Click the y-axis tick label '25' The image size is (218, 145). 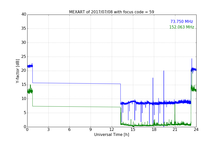[x=24, y=57]
